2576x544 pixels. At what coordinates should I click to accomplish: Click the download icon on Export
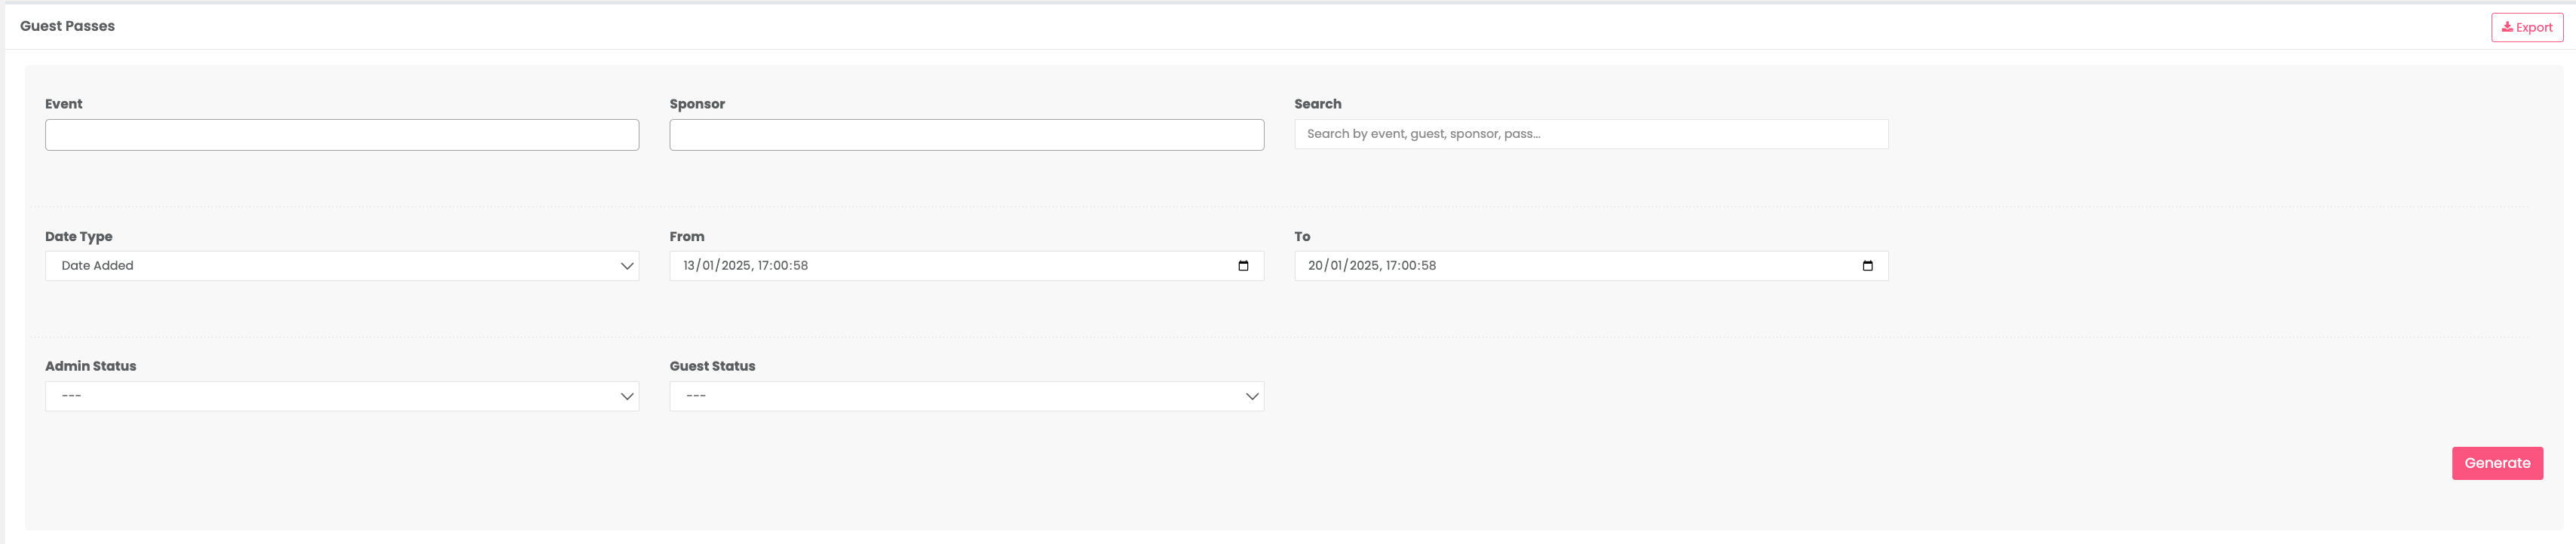[x=2507, y=27]
